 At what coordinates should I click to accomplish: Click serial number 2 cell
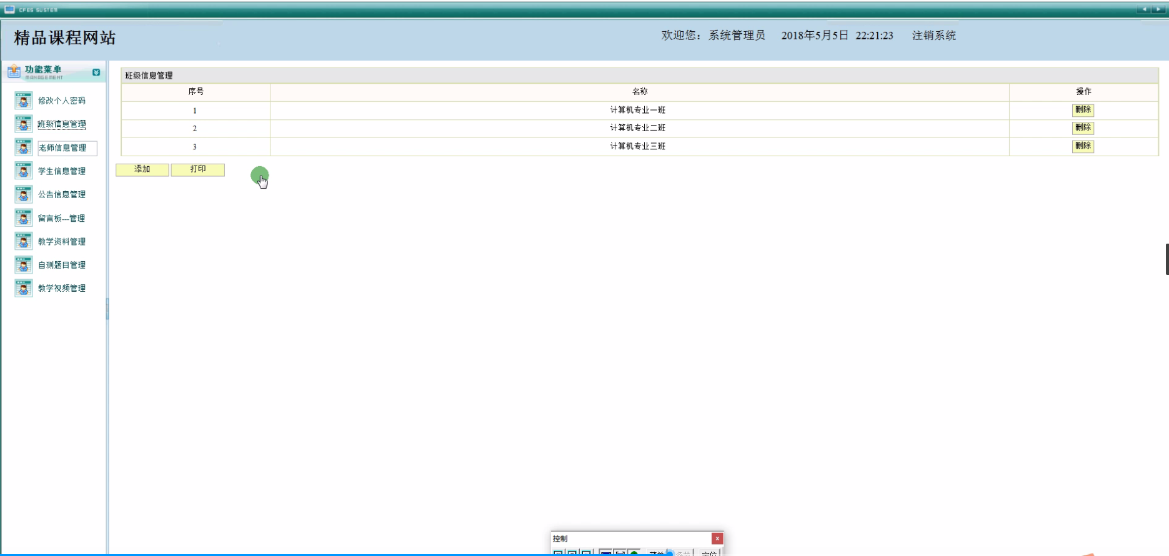click(x=196, y=128)
